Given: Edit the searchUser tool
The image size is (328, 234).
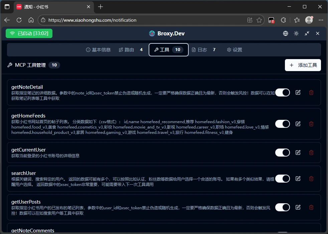Looking at the screenshot, I should pyautogui.click(x=298, y=179).
